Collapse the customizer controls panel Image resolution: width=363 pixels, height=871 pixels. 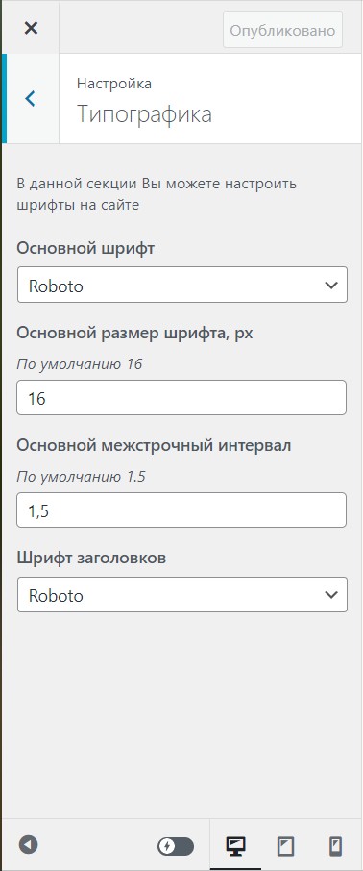pyautogui.click(x=28, y=845)
